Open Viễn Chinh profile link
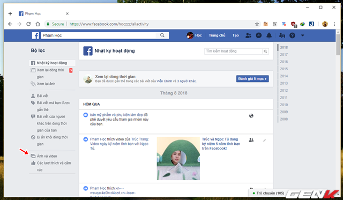Screen dimensions: 343x200 [x=165, y=81]
